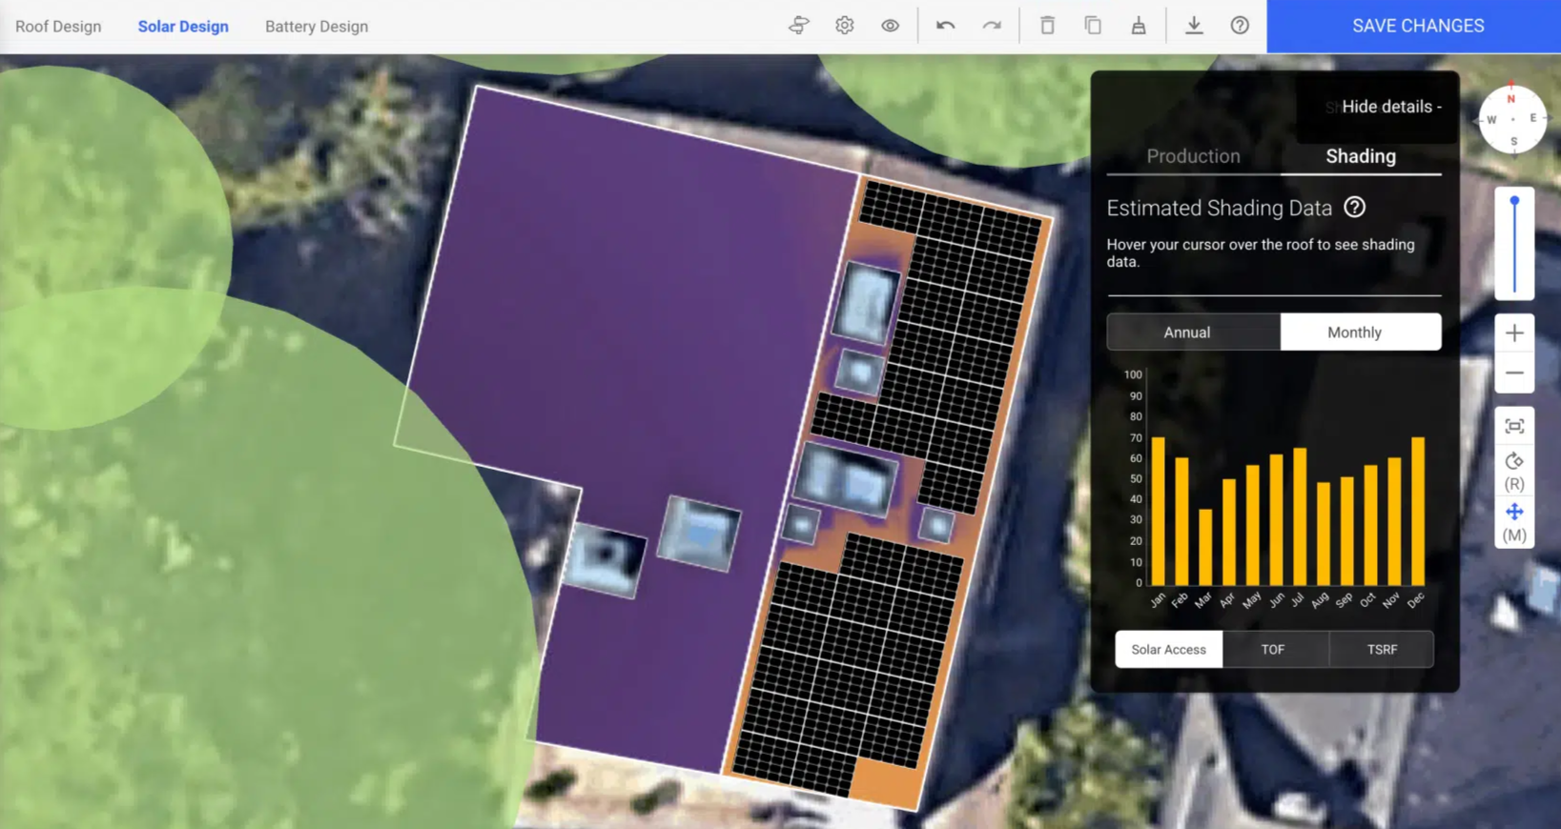The width and height of the screenshot is (1561, 829).
Task: Click the broom clear-all icon
Action: click(x=1138, y=26)
